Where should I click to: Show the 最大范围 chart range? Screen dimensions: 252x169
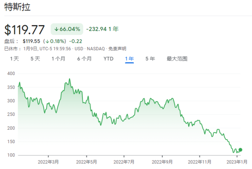pos(177,59)
